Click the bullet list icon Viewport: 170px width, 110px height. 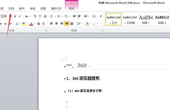(52, 16)
